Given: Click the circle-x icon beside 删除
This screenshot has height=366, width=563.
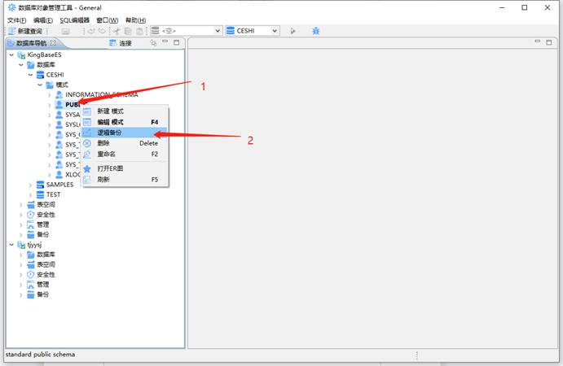Looking at the screenshot, I should (x=87, y=143).
